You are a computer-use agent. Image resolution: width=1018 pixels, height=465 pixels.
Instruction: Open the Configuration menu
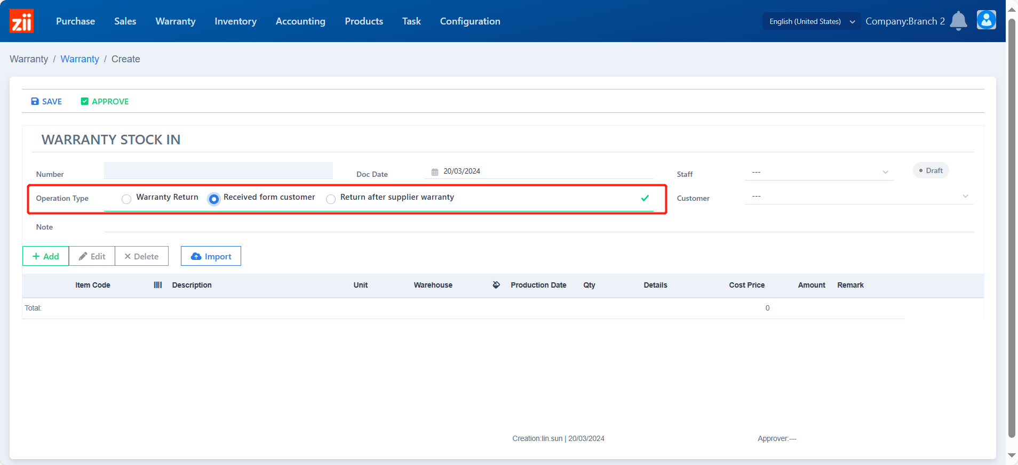tap(470, 21)
